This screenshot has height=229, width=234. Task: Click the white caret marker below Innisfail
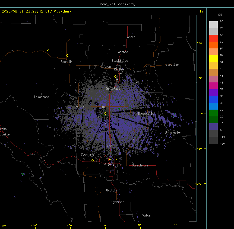109,95
